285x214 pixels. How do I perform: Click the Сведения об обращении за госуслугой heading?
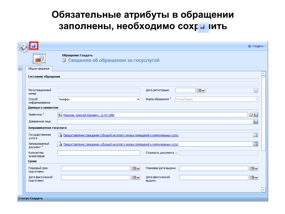click(x=114, y=60)
